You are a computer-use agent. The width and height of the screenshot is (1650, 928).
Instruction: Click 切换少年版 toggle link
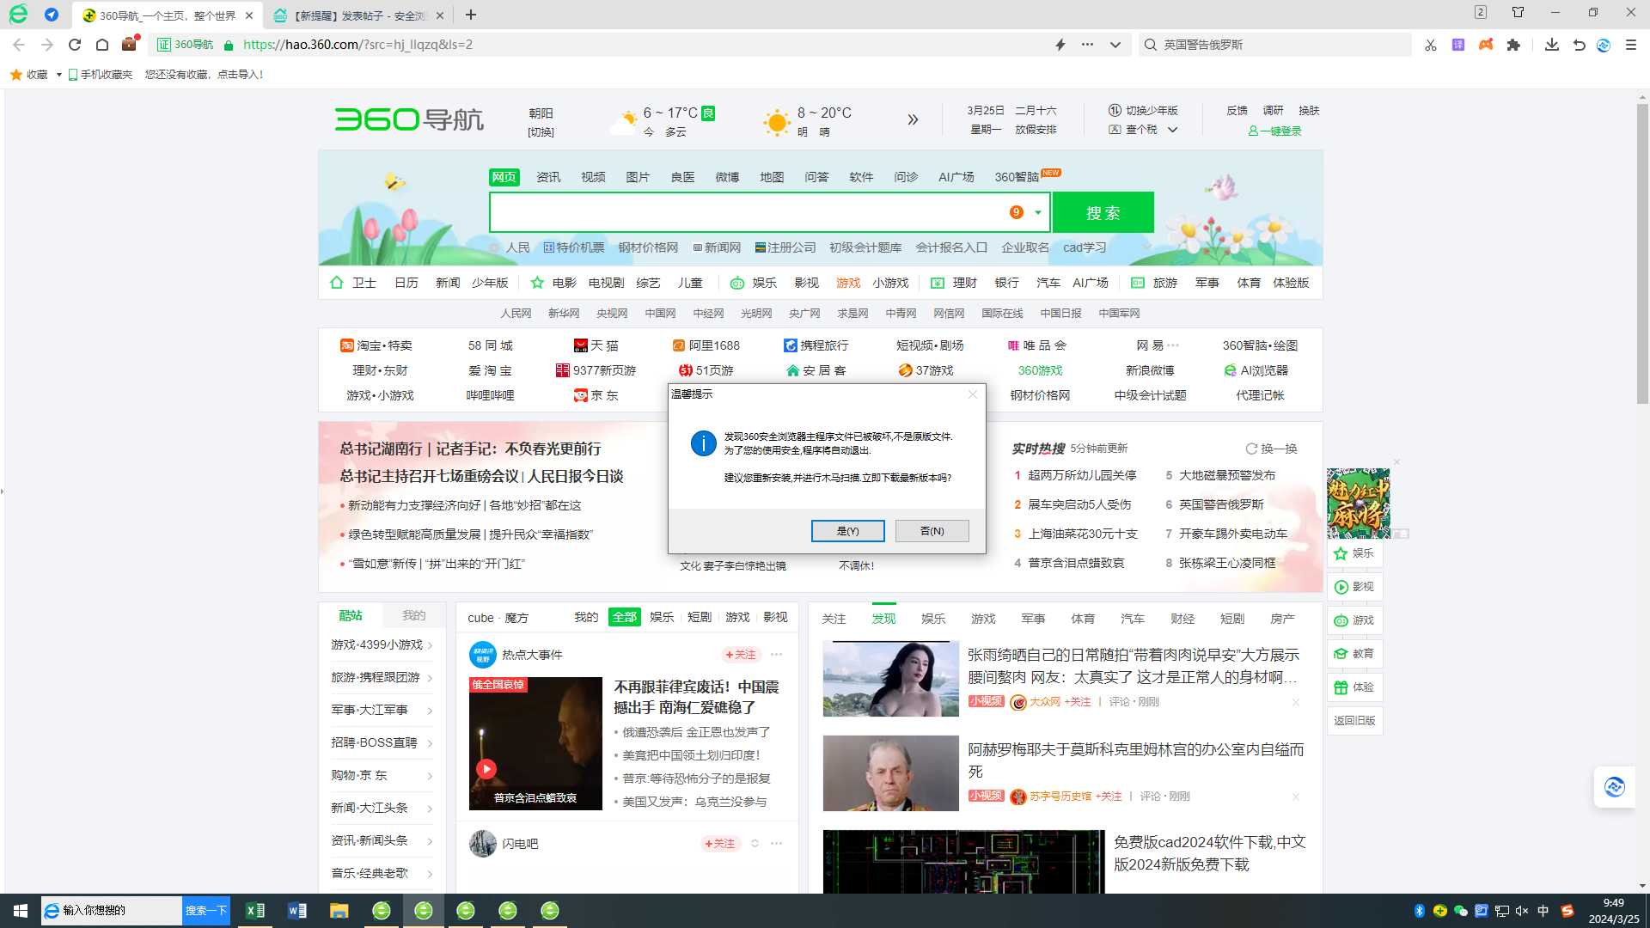click(1144, 111)
